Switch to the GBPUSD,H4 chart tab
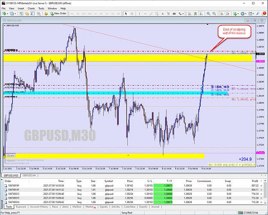268x215 pixels. (x=29, y=175)
